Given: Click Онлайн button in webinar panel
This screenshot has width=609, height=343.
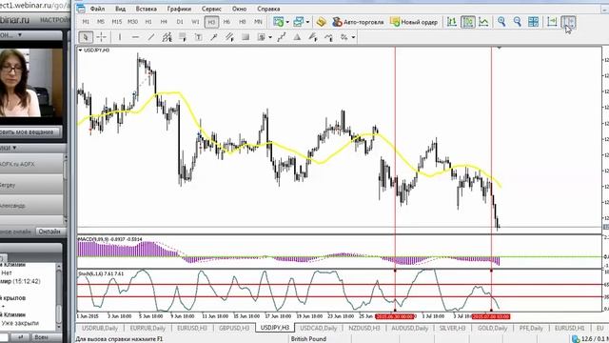Looking at the screenshot, I should (x=49, y=232).
